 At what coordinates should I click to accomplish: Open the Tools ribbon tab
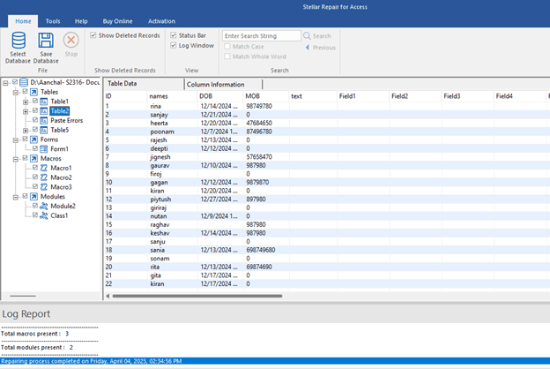[x=53, y=19]
